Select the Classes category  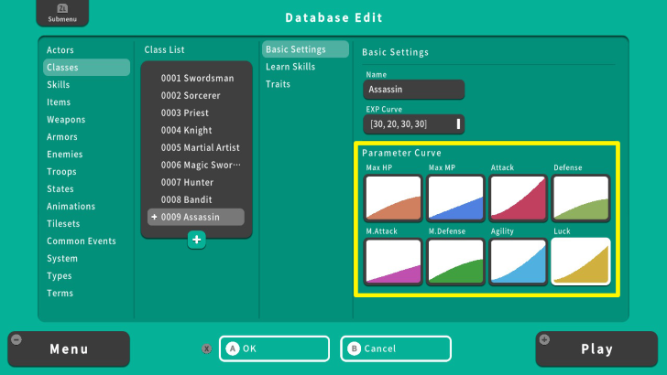(86, 67)
